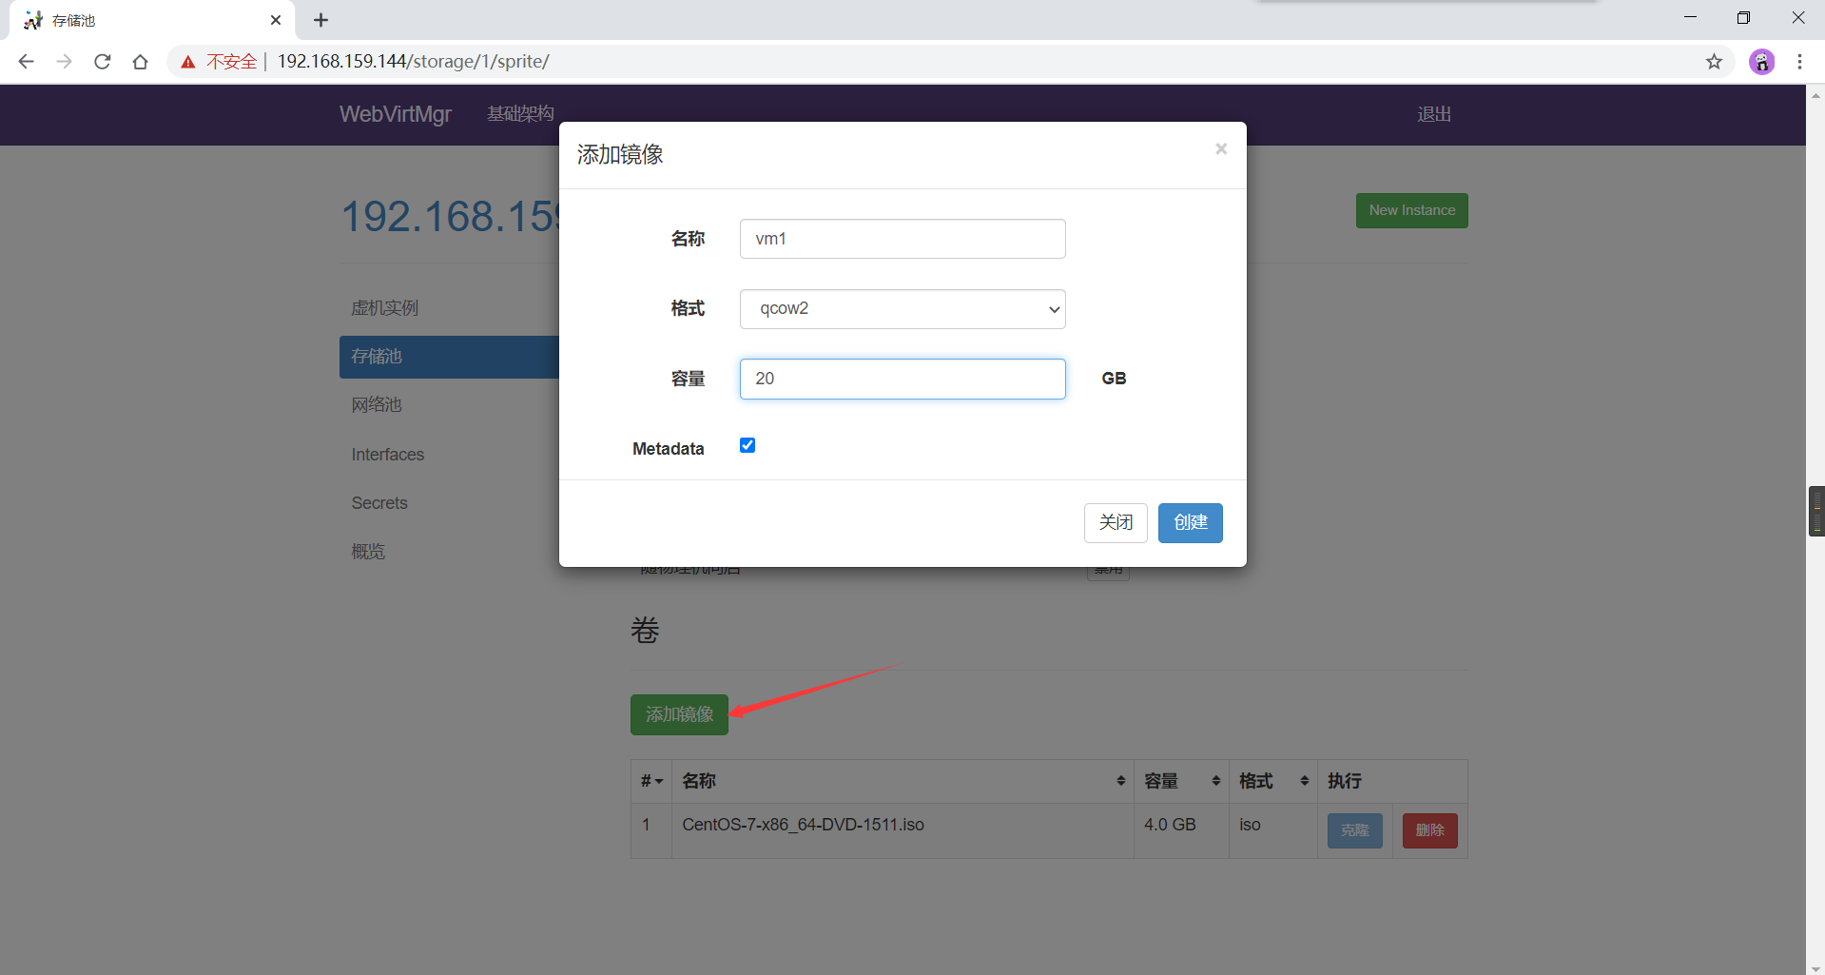The image size is (1825, 975).
Task: Close the 存储池 browser tab
Action: click(x=276, y=20)
